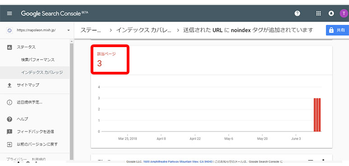349x166 pixels.
Task: Click the ステータス chart icon
Action: [9, 47]
